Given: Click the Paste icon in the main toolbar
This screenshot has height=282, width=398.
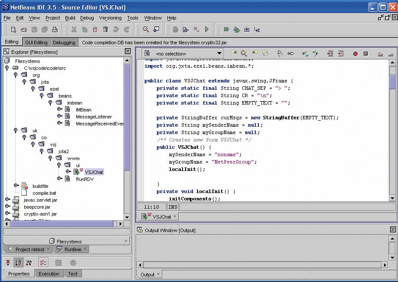Looking at the screenshot, I should [95, 29].
